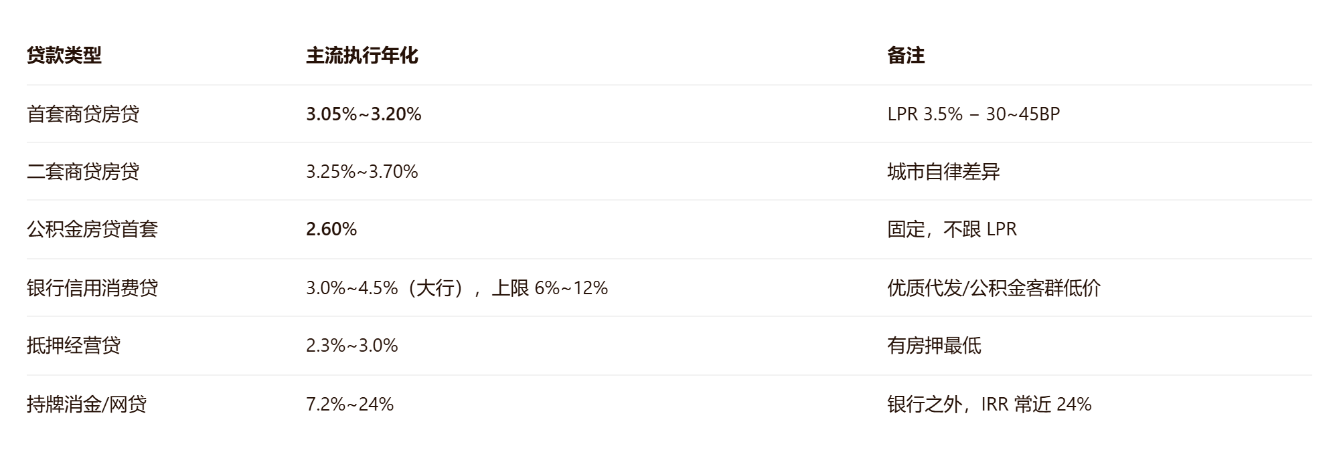
Task: Click the 3.0%~4.5%（大行）rate cell
Action: click(457, 288)
